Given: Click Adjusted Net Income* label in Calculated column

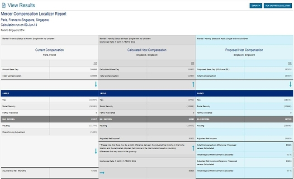Looking at the screenshot, I should (110, 138).
